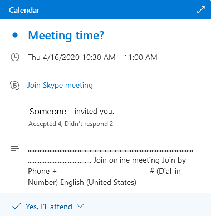Screen dimensions: 211x216
Task: Click the Thu 4/16/2020 meeting time text
Action: pos(92,57)
